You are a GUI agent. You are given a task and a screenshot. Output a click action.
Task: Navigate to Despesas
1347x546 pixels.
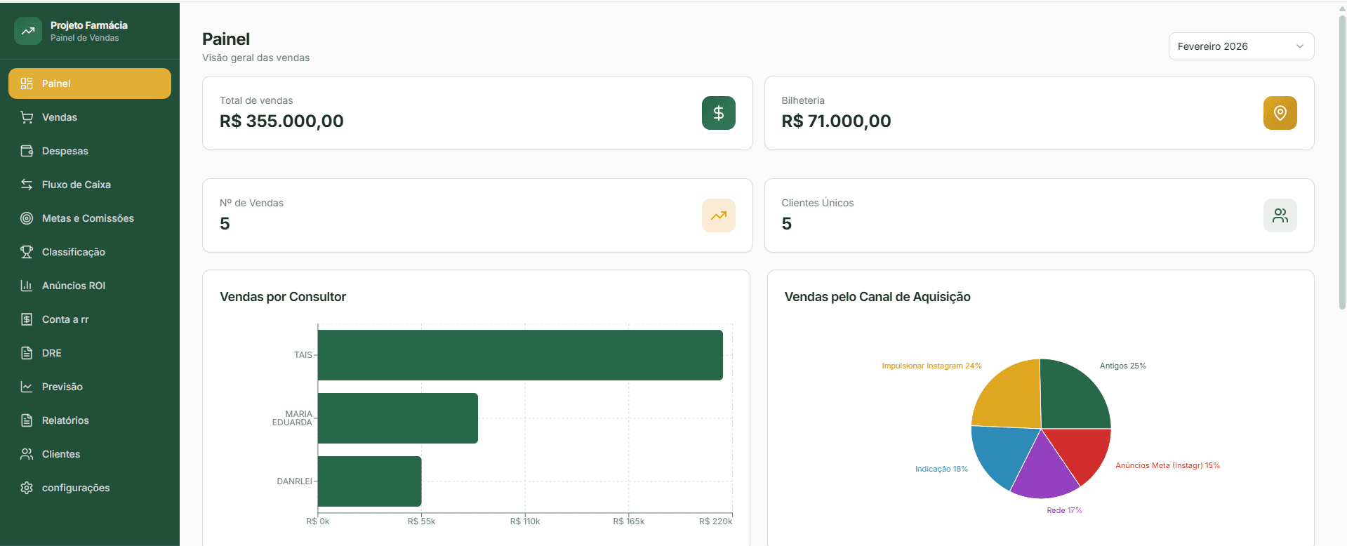point(90,151)
